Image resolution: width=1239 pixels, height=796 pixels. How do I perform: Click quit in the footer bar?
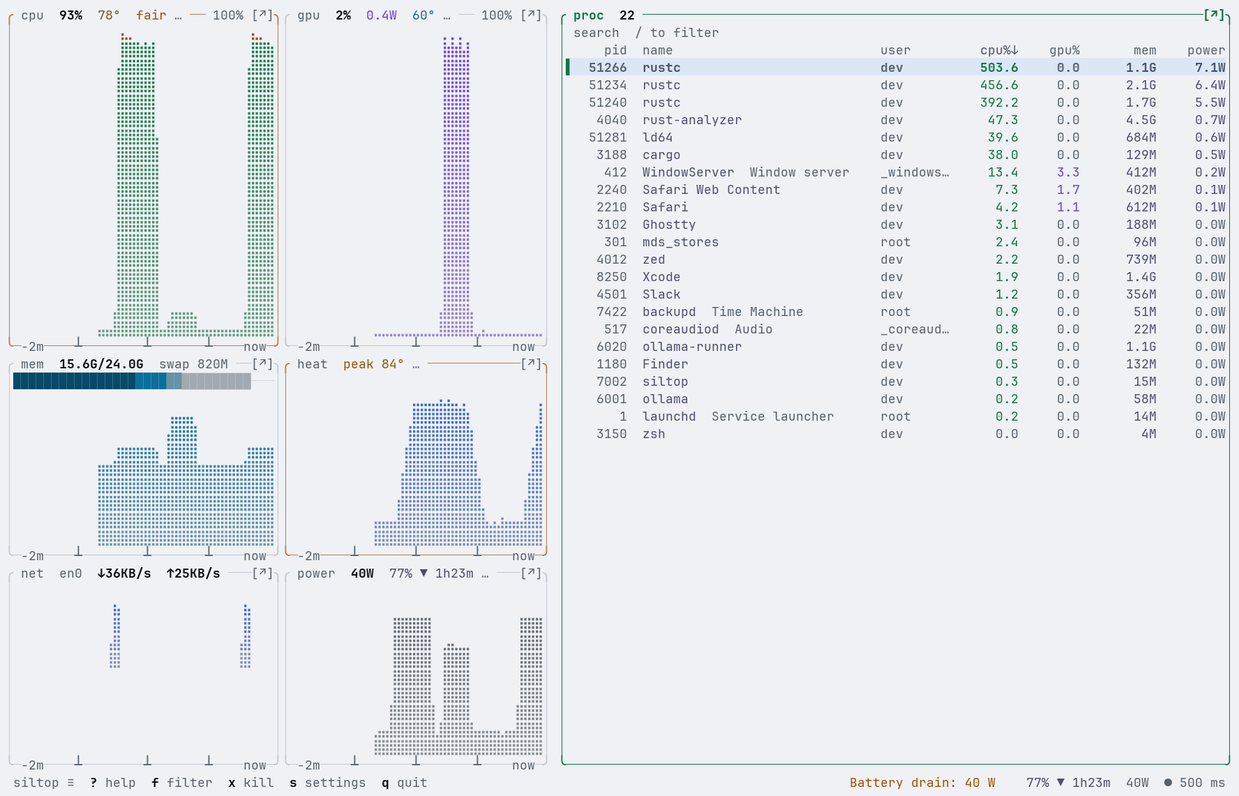point(404,783)
